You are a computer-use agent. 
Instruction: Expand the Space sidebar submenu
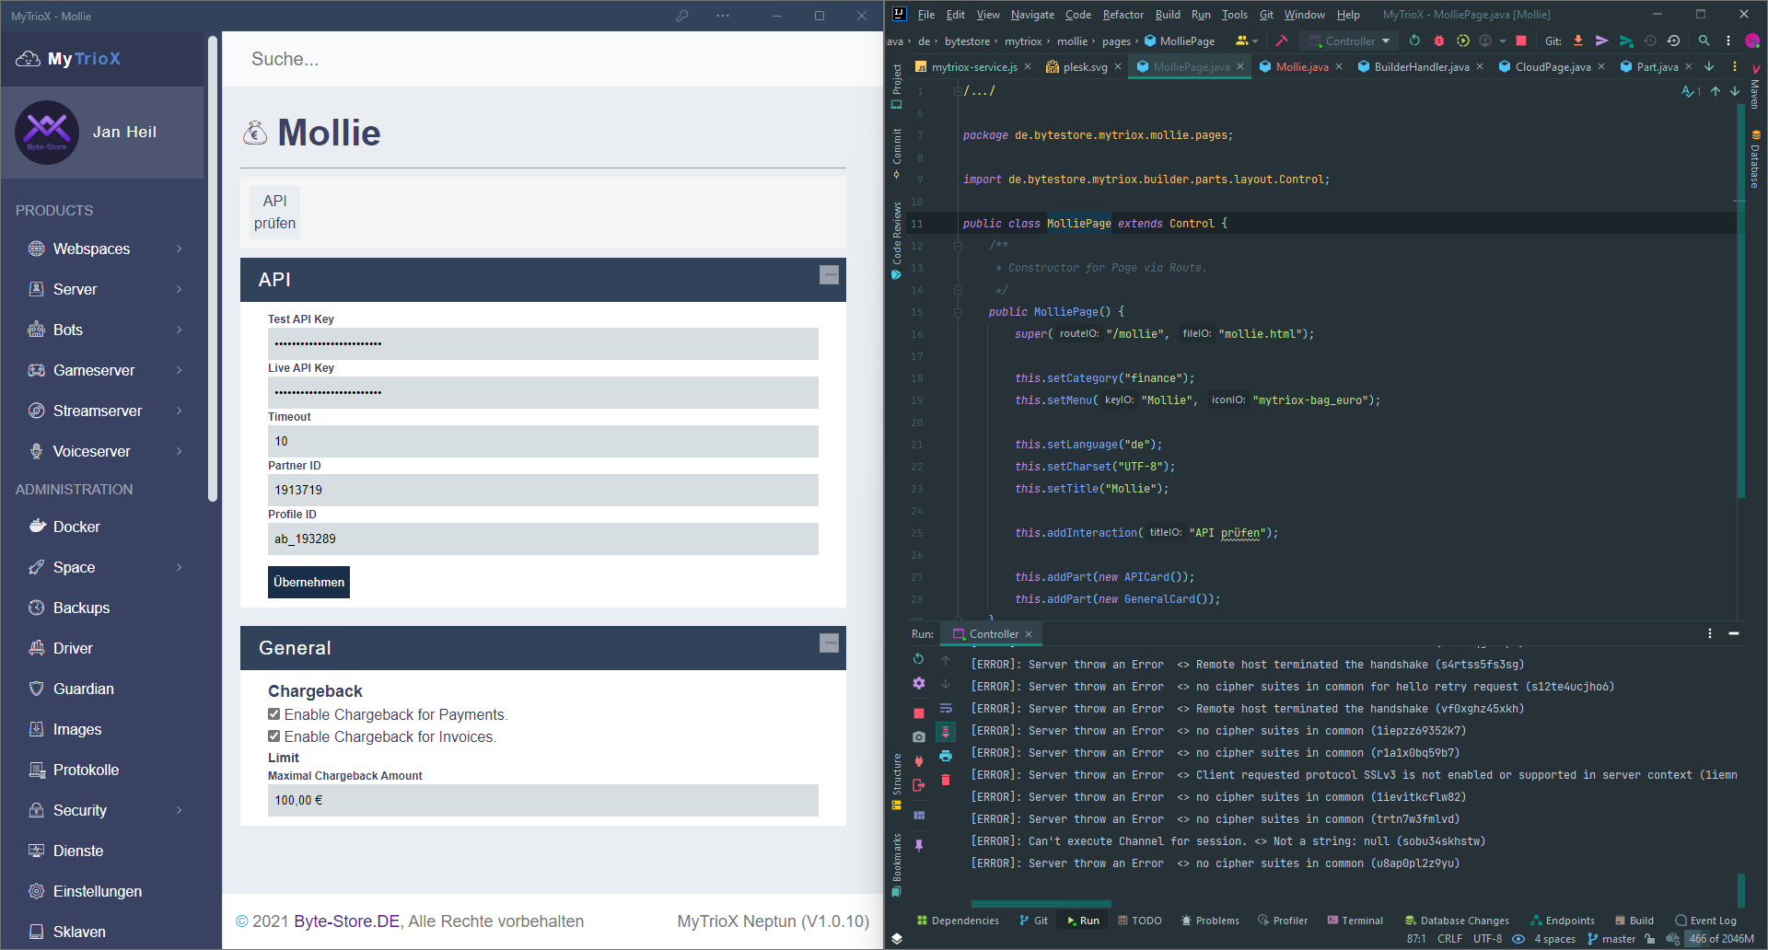click(179, 567)
